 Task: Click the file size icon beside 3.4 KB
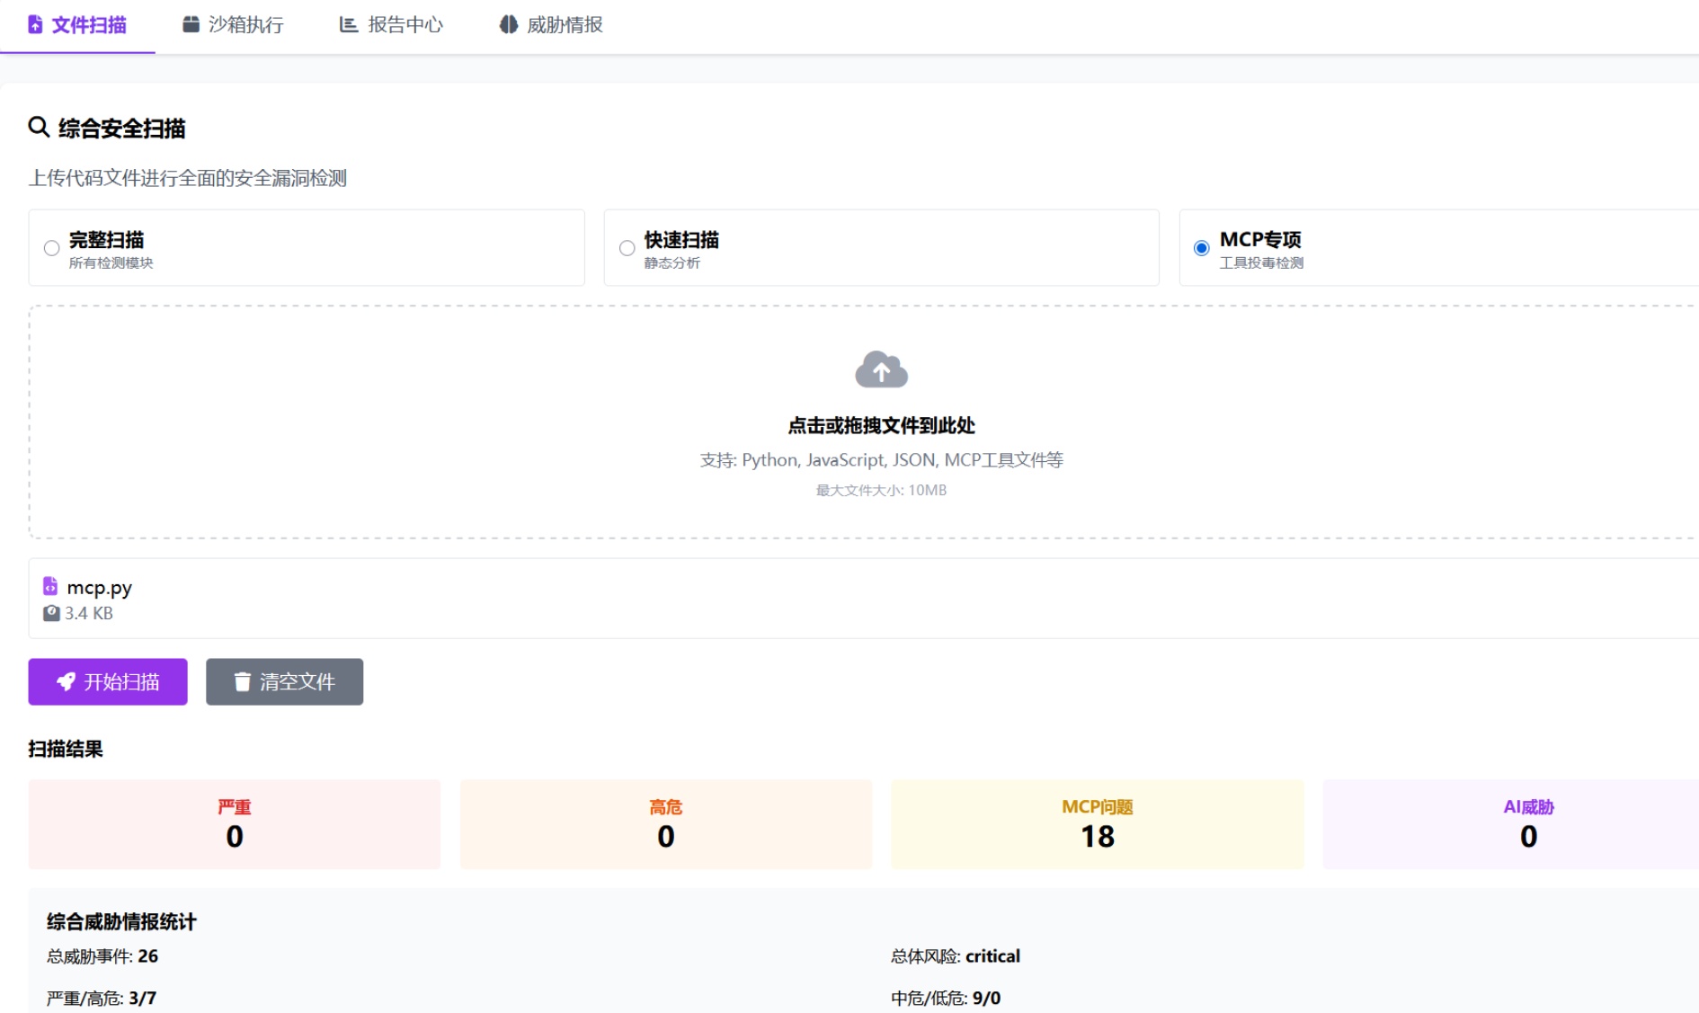(x=51, y=613)
